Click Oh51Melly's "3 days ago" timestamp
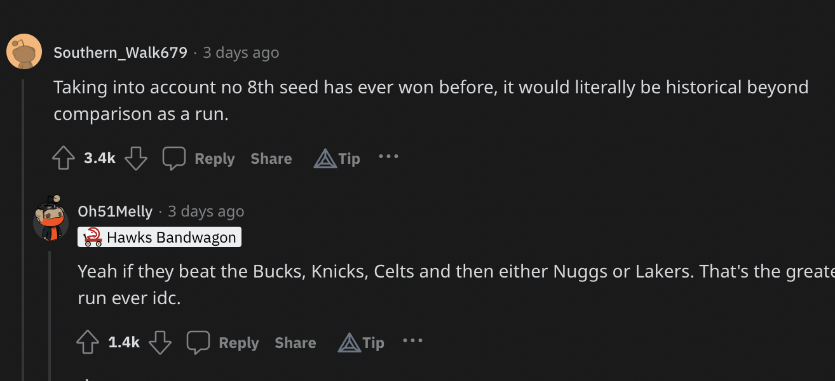This screenshot has width=835, height=381. (x=206, y=211)
